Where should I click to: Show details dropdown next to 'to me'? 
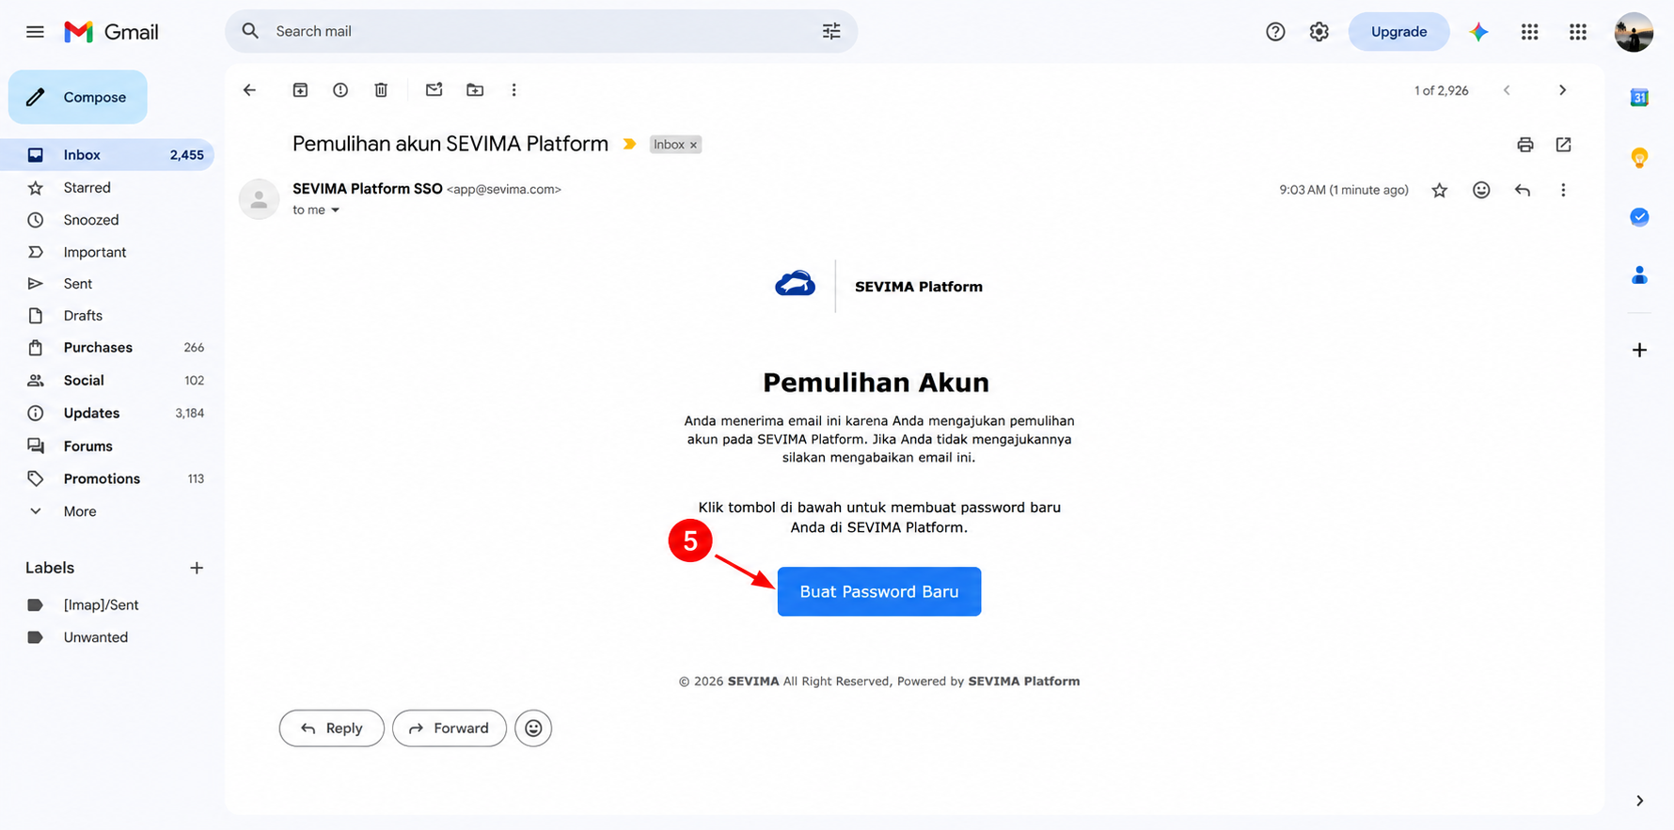pos(335,210)
